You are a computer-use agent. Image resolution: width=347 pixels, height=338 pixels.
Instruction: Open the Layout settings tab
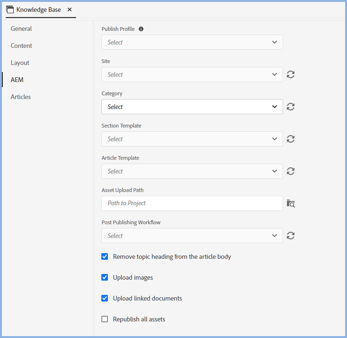pos(20,63)
